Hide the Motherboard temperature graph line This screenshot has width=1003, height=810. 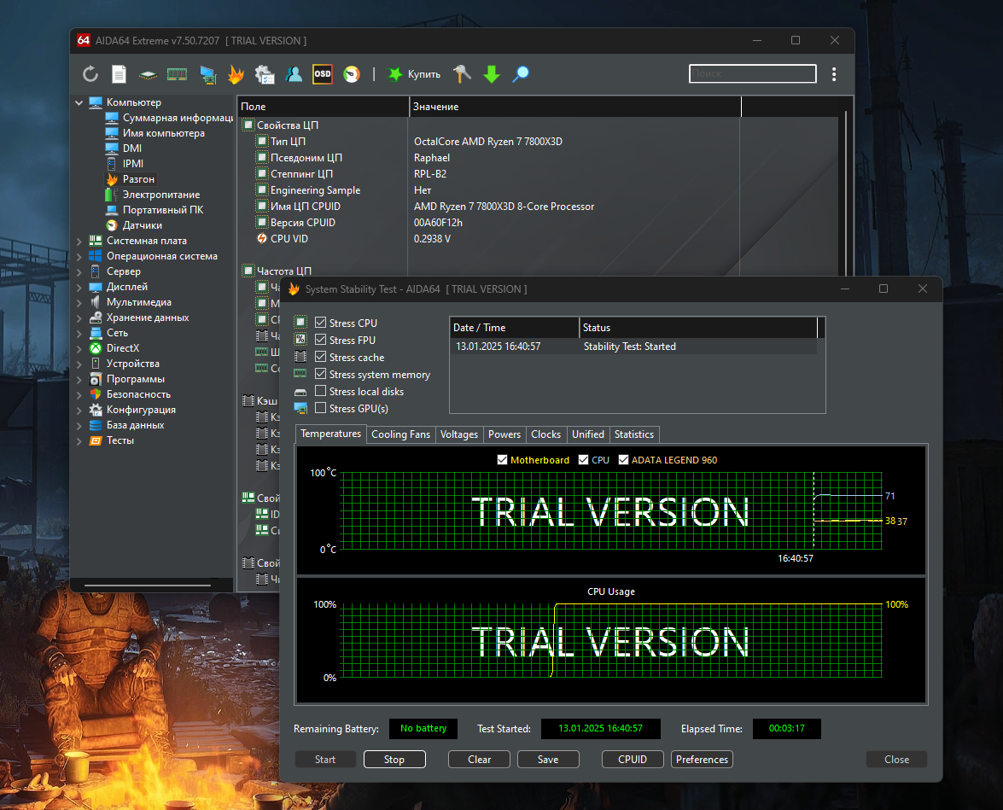tap(502, 460)
